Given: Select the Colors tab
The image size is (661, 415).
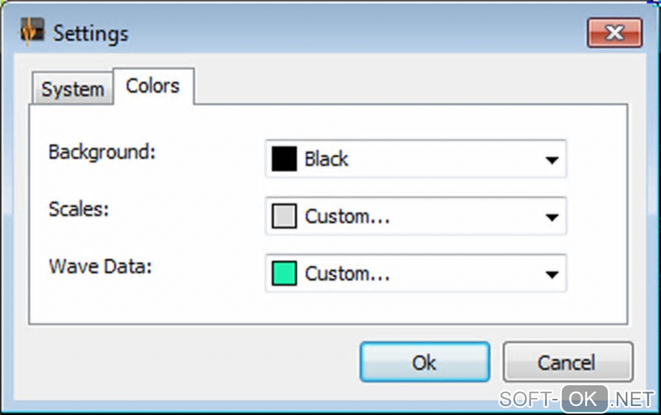Looking at the screenshot, I should point(153,86).
